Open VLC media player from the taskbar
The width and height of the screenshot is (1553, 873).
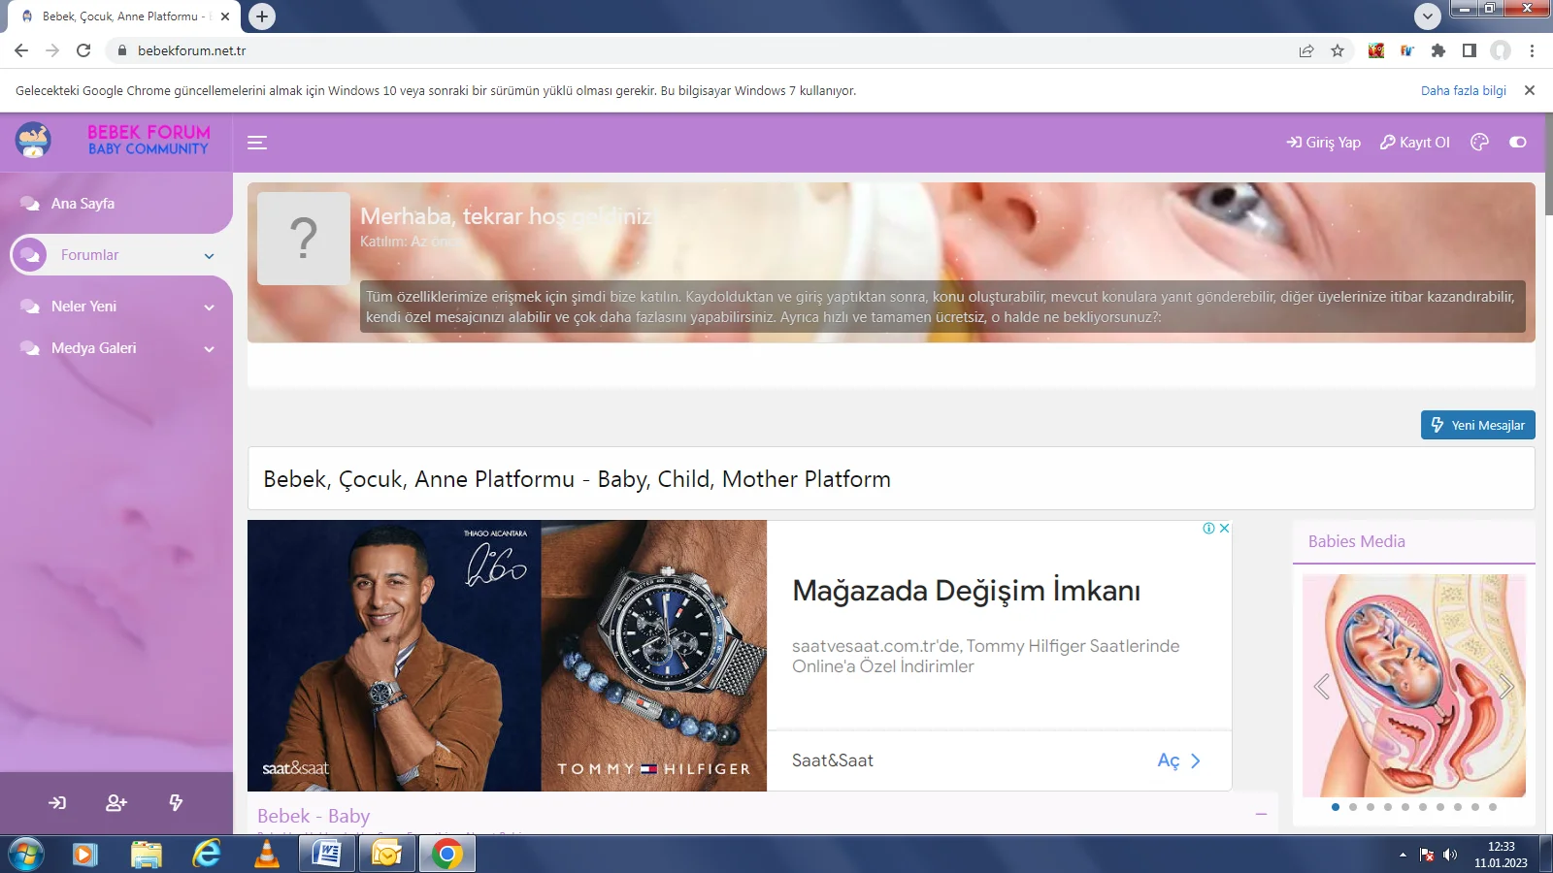pos(267,855)
